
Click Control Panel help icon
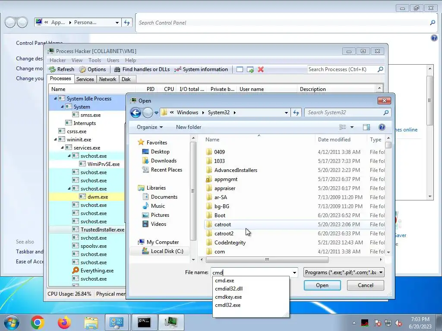click(x=434, y=38)
